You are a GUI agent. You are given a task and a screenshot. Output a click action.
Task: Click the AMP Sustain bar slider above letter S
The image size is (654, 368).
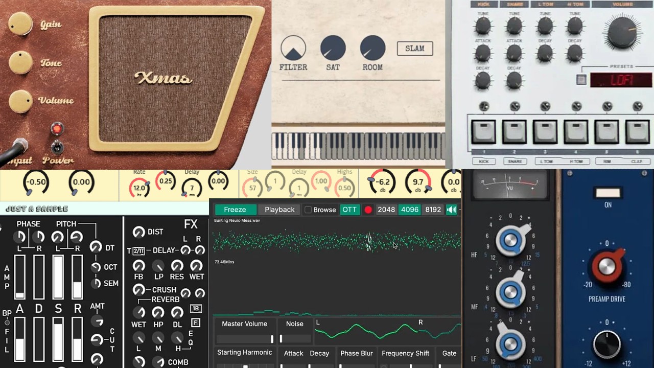coord(58,277)
